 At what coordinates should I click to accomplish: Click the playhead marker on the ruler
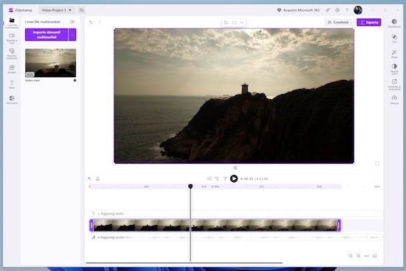click(190, 186)
